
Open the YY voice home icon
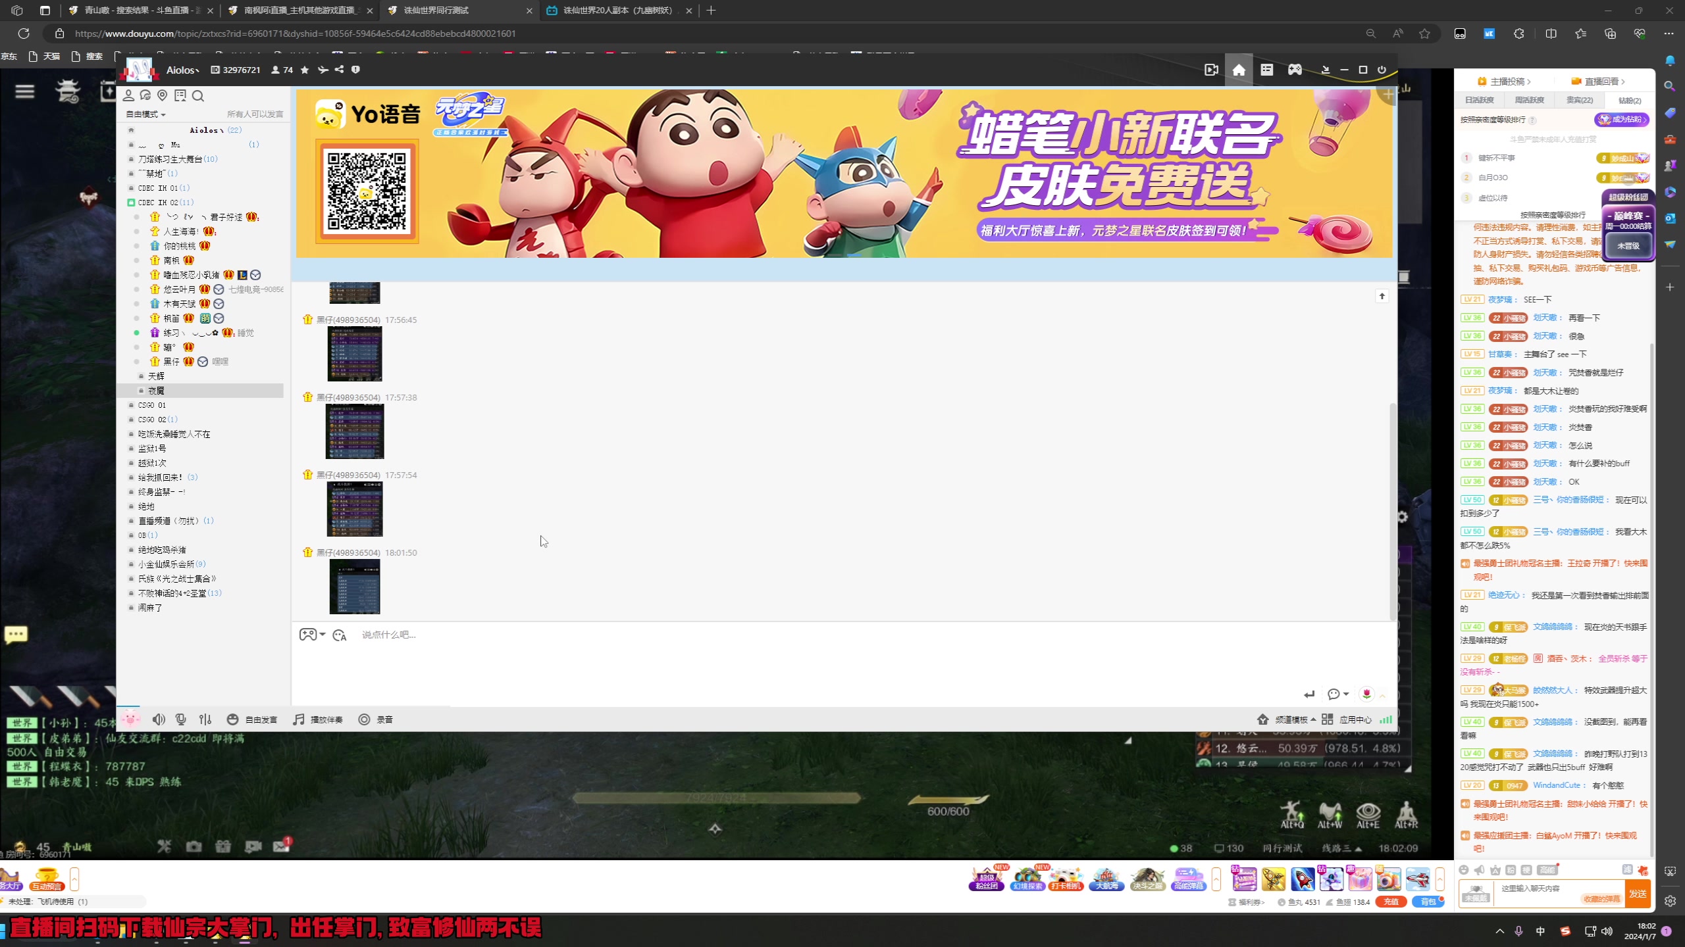(x=1238, y=70)
